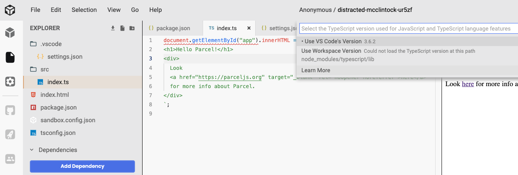Viewport: 518px width, 175px height.
Task: Open the Edit menu
Action: click(56, 10)
